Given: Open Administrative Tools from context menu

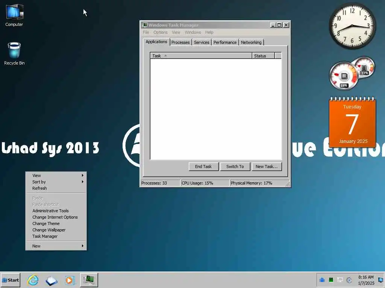Looking at the screenshot, I should pos(56,211).
